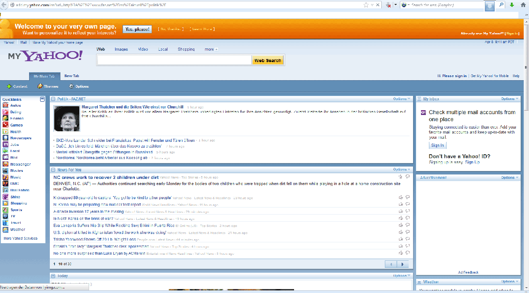Open the Options gear toolbar item

[x=79, y=86]
